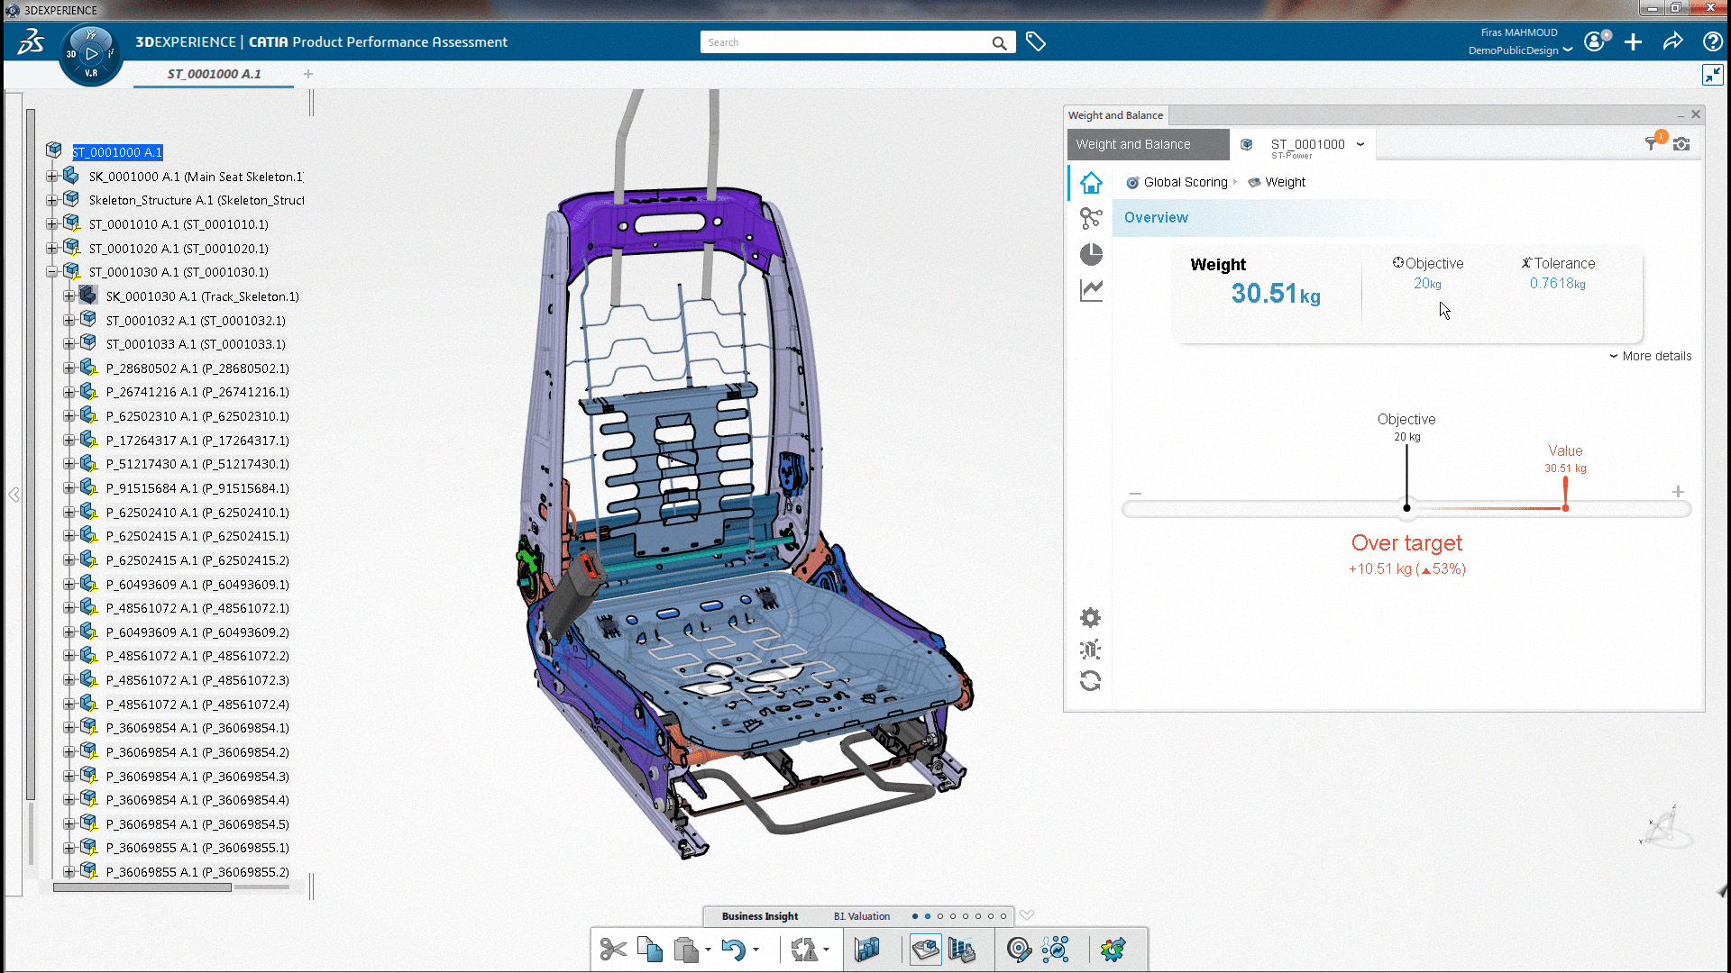
Task: Click the Cut scissors icon
Action: pos(613,950)
